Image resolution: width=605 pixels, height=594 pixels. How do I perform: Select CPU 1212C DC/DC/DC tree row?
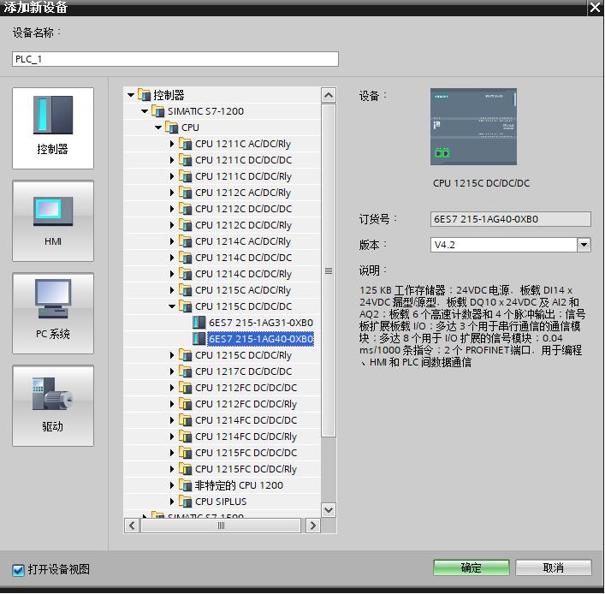pyautogui.click(x=222, y=209)
